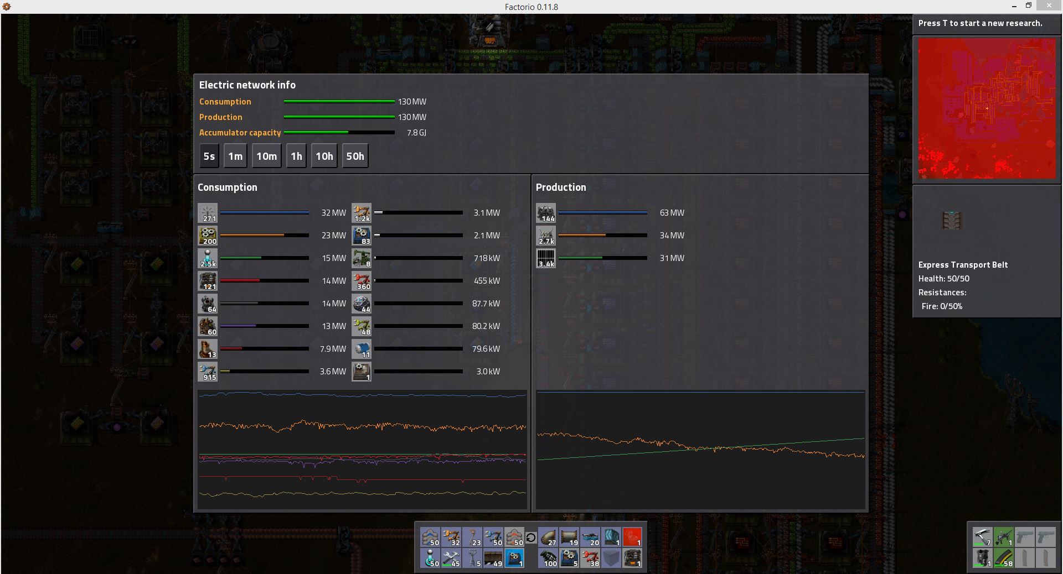1063x574 pixels.
Task: Click the consumer icon showing 44
Action: tap(362, 304)
